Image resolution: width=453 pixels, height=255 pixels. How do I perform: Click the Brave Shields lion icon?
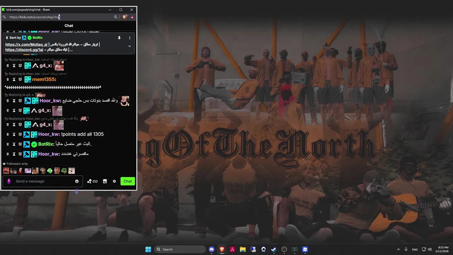point(125,17)
